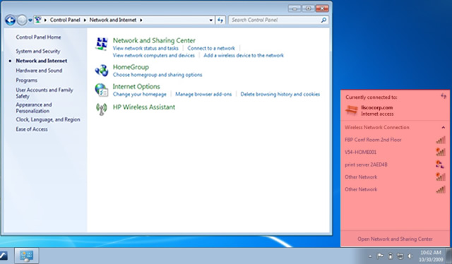Select Network and Internet breadcrumb segment
The image size is (452, 264).
pos(113,20)
